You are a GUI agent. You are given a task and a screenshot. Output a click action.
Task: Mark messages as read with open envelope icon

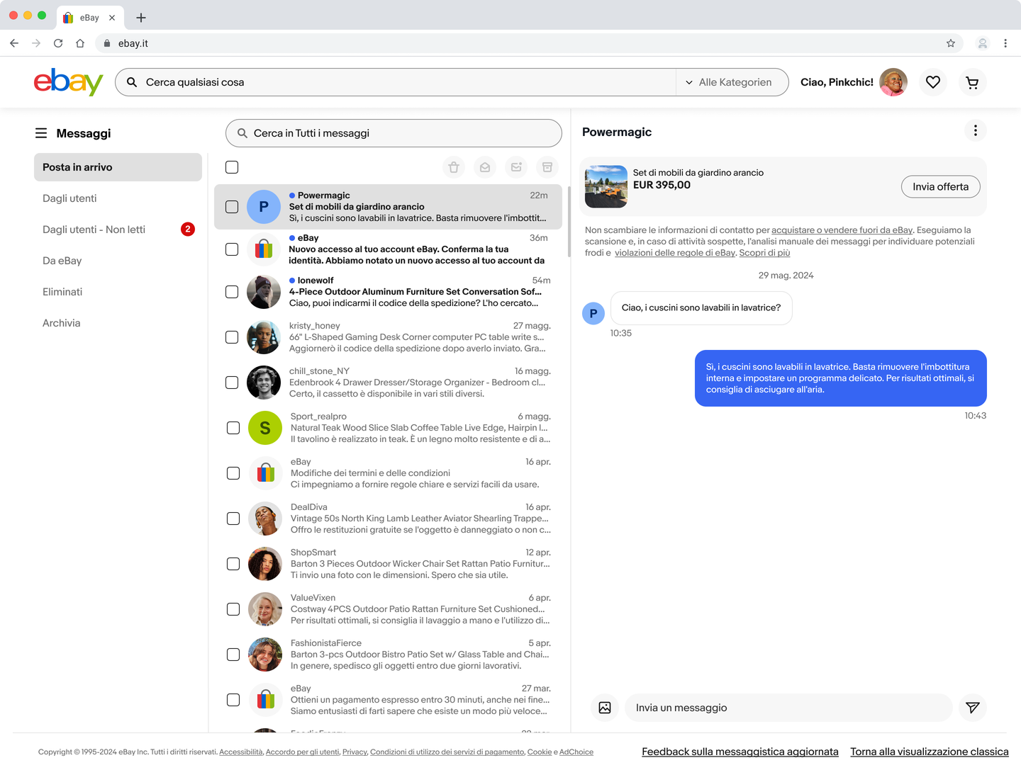485,167
